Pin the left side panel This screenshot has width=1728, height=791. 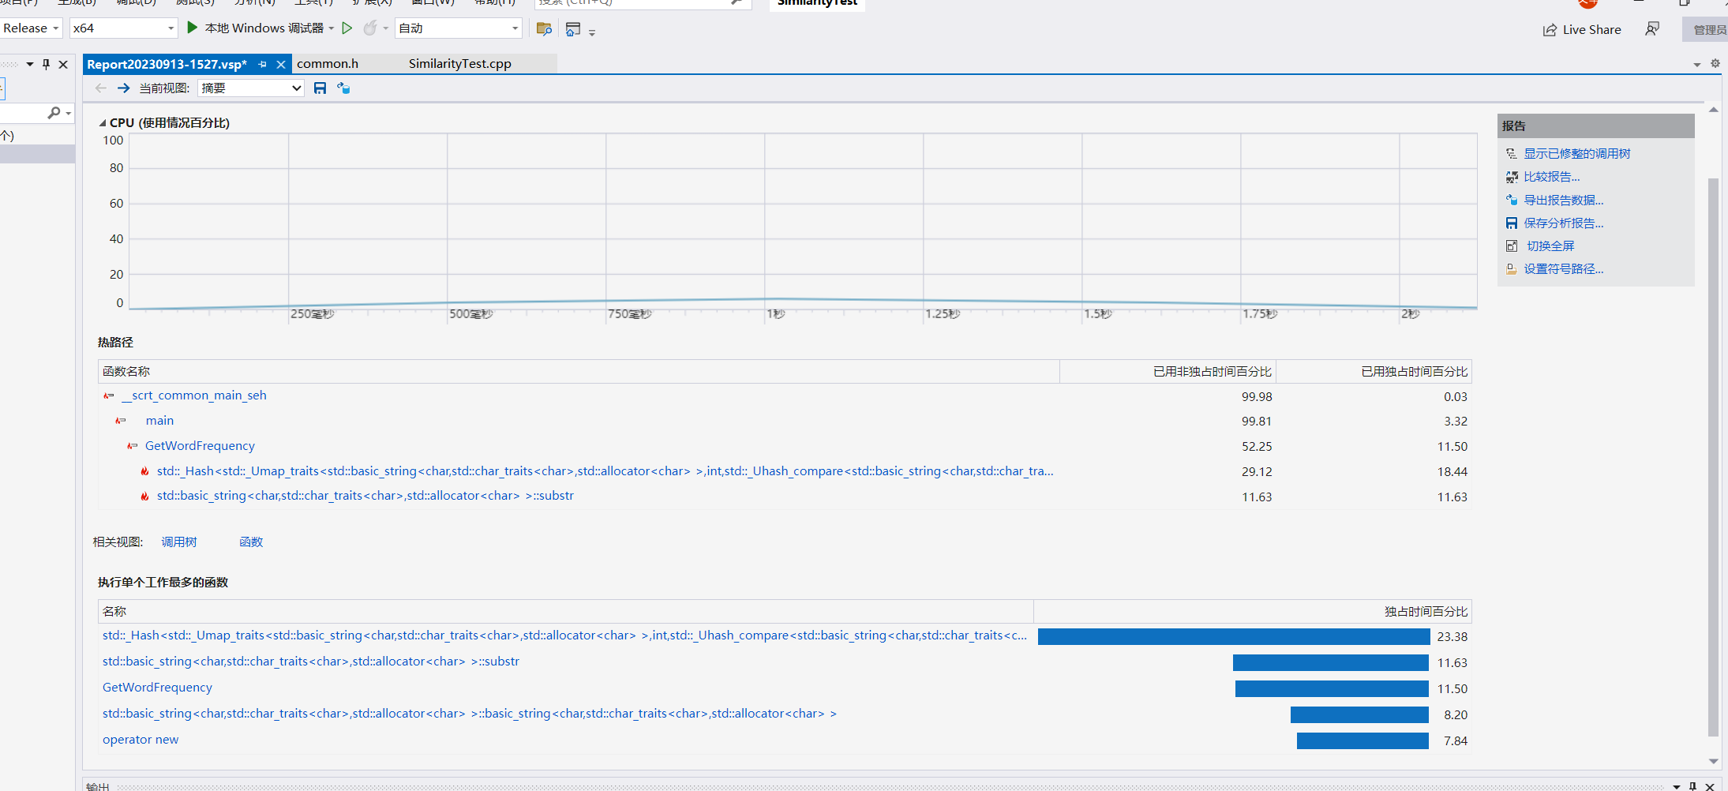point(46,64)
